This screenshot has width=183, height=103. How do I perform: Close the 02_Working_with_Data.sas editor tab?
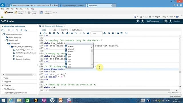click(65, 26)
